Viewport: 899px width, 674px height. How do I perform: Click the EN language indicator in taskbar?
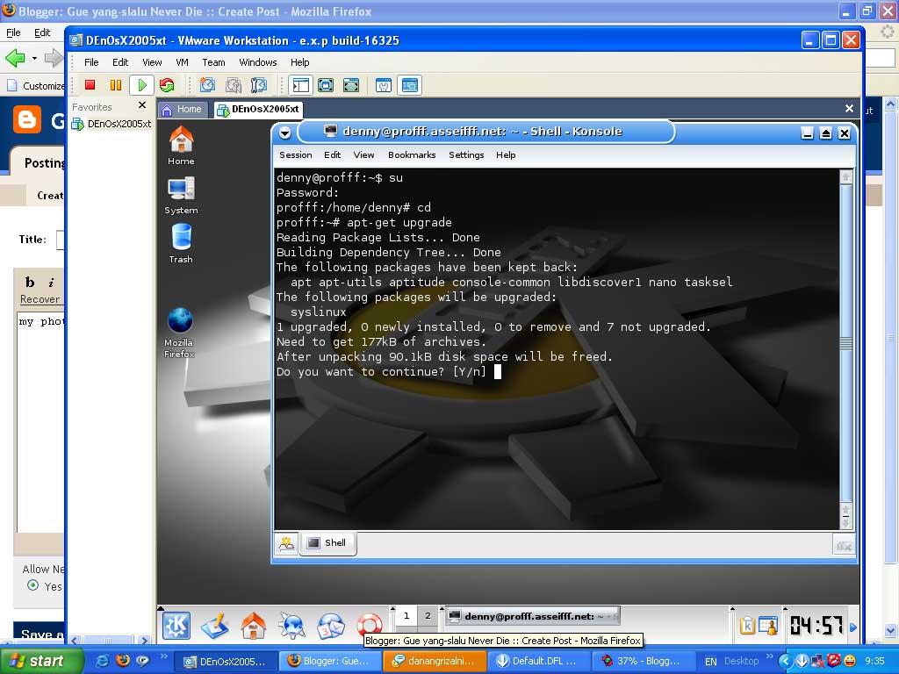711,662
